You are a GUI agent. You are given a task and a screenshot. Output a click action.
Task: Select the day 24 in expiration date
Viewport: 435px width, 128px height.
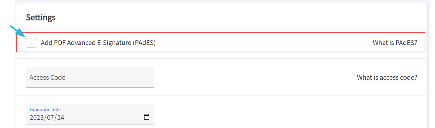61,118
